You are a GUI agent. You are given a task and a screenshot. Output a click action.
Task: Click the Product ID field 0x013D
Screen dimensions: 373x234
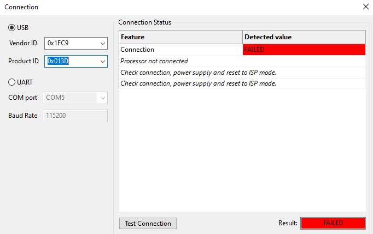[70, 61]
